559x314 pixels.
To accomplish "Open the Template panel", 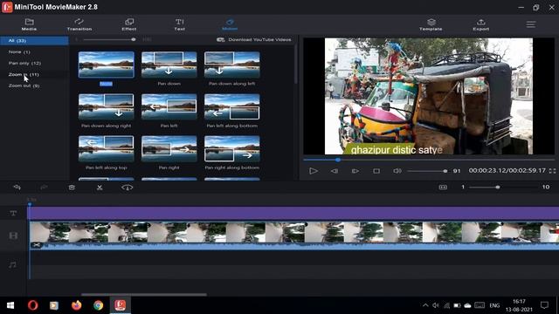I will click(431, 24).
